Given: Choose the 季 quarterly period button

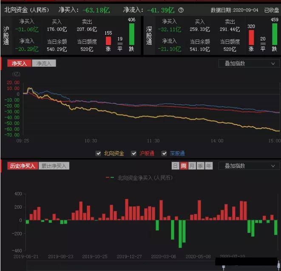Looking at the screenshot, I should tap(200, 166).
